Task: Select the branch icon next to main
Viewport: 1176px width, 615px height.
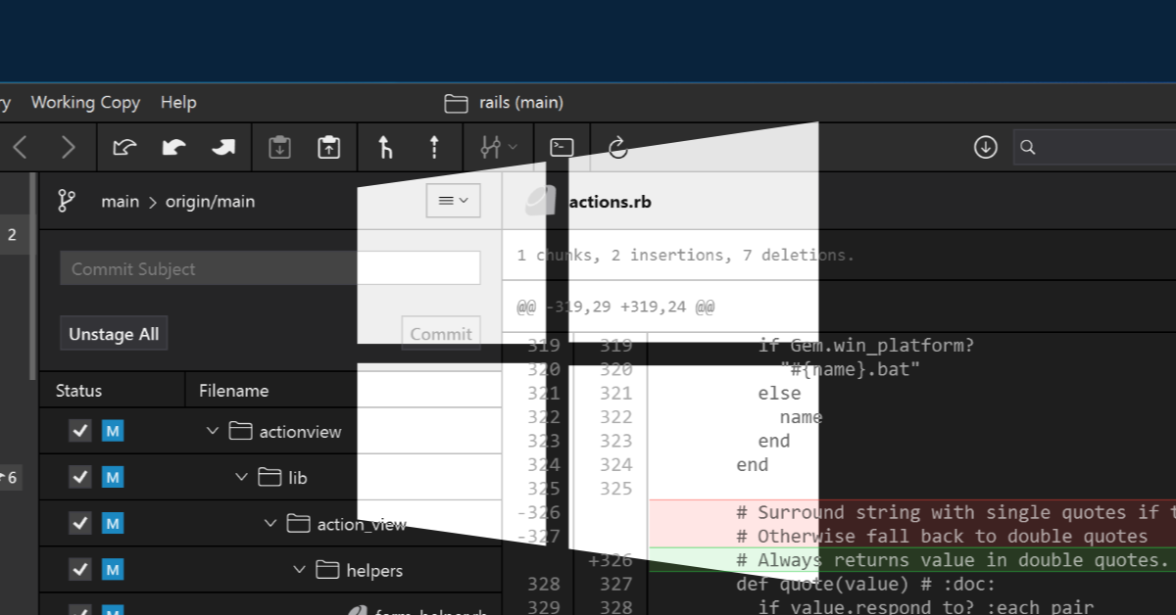Action: 67,201
